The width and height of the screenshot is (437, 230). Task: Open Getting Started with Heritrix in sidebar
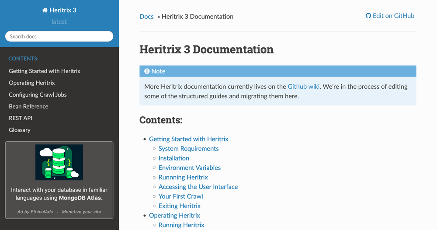point(45,71)
